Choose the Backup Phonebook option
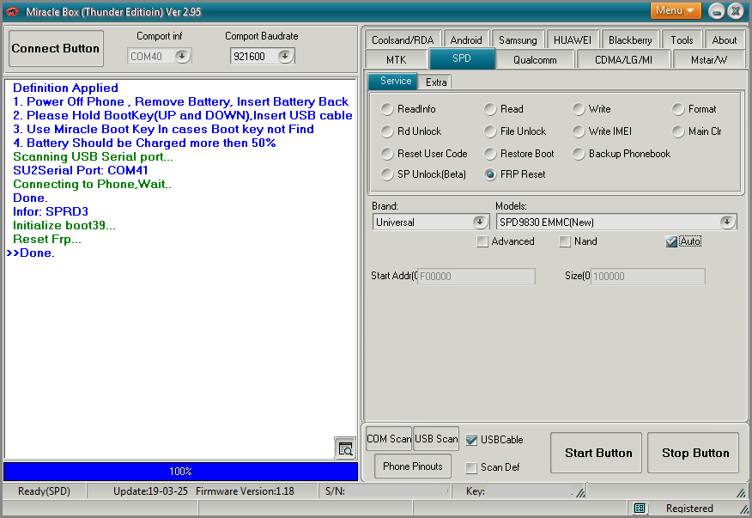Viewport: 752px width, 518px height. (579, 154)
